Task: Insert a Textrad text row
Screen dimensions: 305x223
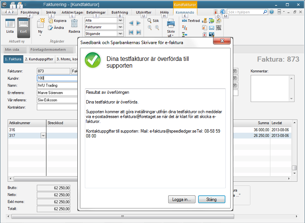Action: (191, 21)
